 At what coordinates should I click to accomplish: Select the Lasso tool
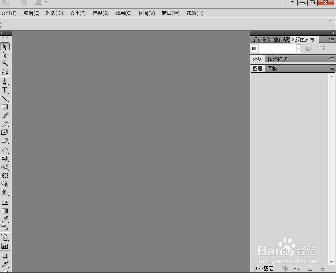[5, 72]
